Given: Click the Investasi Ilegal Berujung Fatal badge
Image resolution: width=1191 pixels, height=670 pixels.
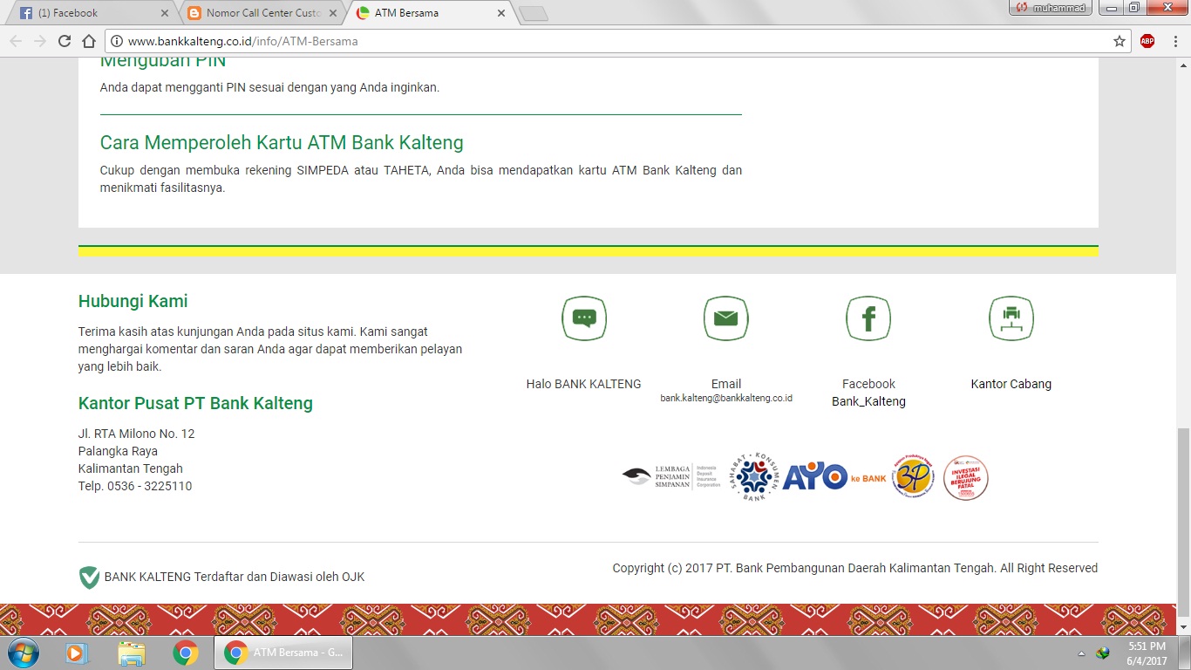Looking at the screenshot, I should tap(965, 476).
